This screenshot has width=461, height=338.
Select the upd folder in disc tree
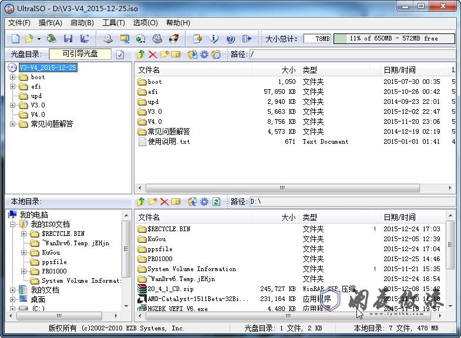(36, 96)
